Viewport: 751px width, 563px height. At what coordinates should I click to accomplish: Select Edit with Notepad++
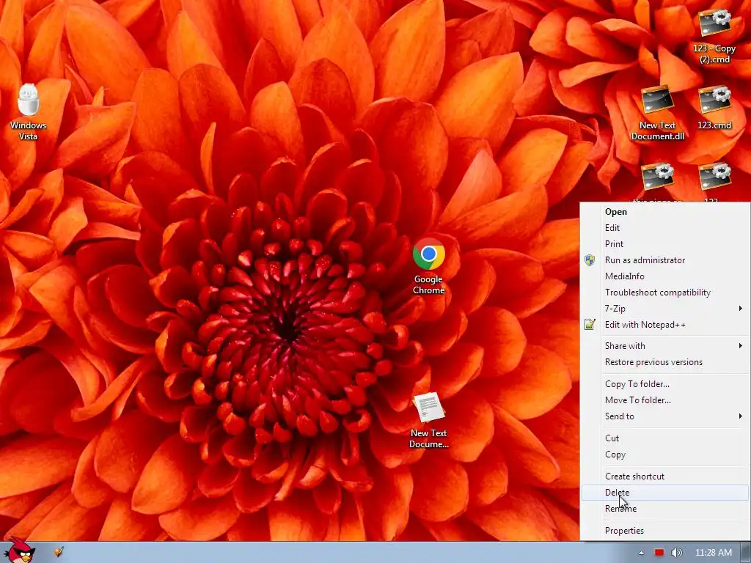point(665,325)
